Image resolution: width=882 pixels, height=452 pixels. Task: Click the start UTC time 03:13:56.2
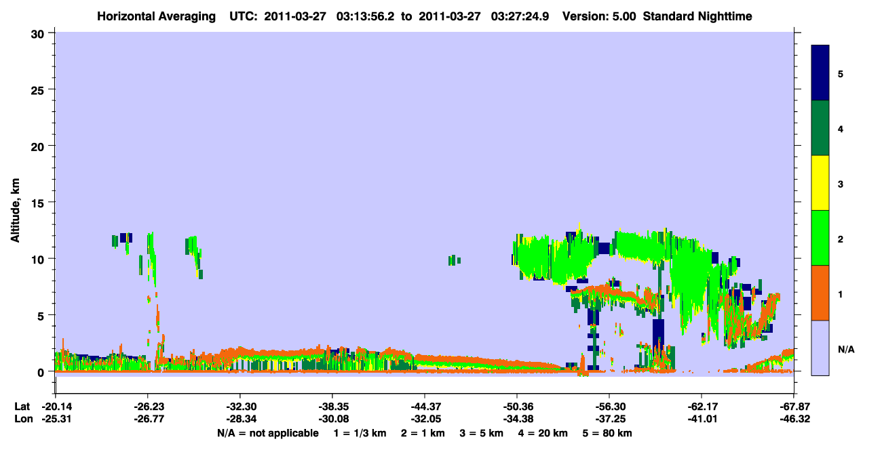[359, 16]
